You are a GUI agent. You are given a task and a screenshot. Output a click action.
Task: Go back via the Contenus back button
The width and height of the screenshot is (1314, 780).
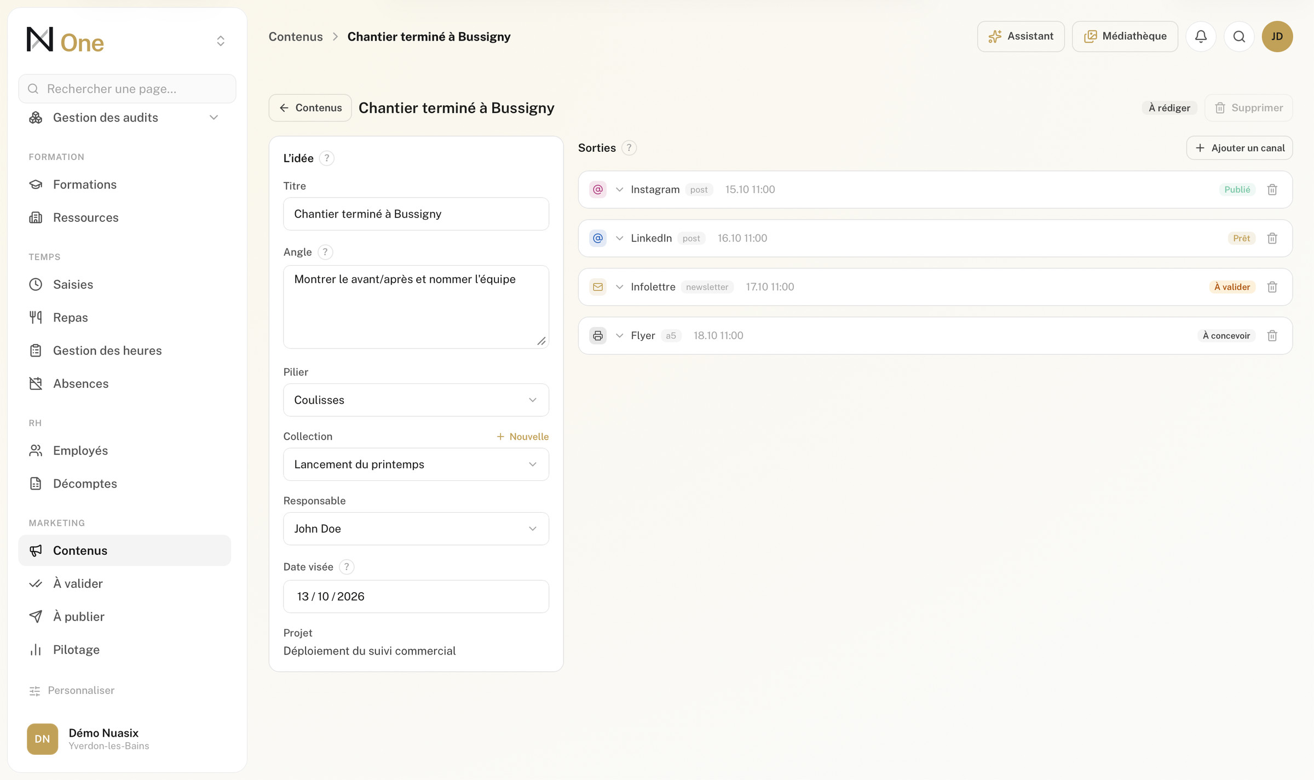point(310,108)
